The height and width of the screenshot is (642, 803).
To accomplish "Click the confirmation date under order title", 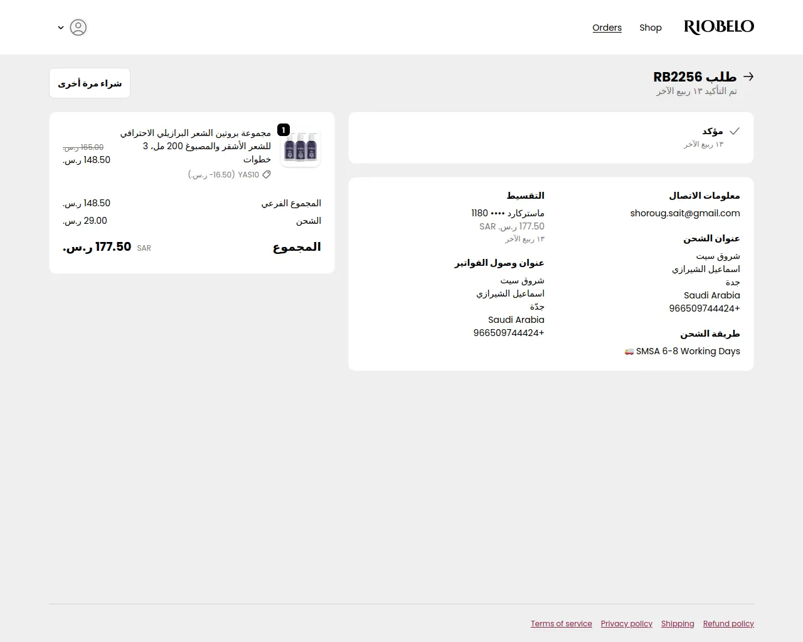I will pos(696,92).
